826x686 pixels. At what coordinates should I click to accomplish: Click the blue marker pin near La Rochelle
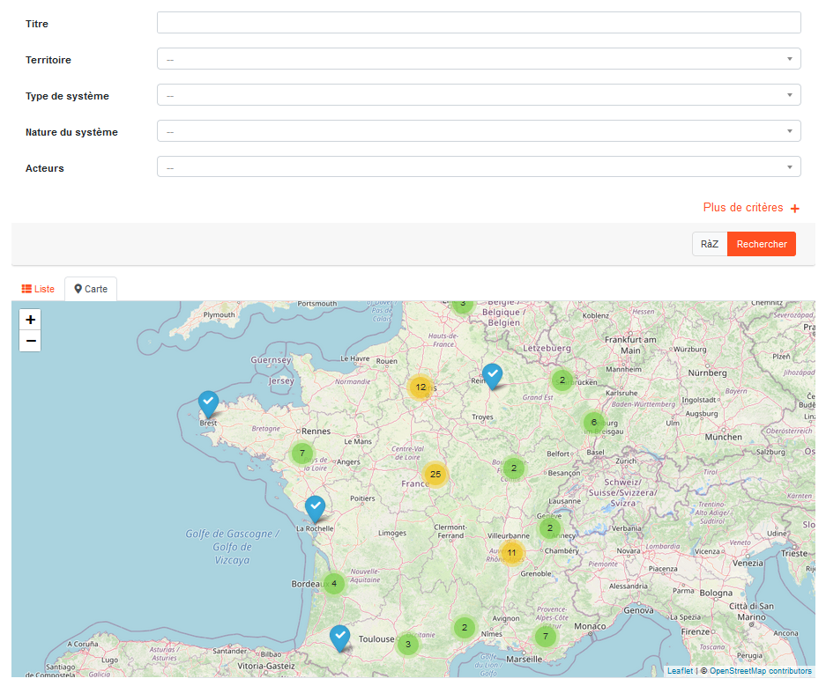point(315,509)
